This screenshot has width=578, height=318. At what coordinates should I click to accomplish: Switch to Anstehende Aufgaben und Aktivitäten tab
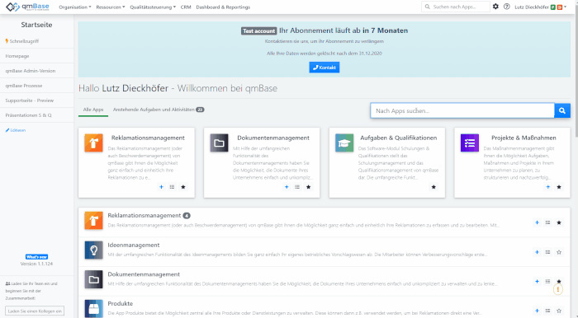(159, 110)
